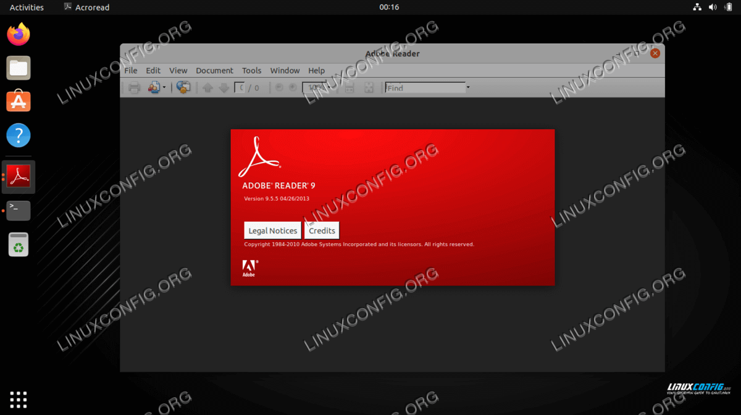Open the File menu
The width and height of the screenshot is (741, 415).
[131, 70]
